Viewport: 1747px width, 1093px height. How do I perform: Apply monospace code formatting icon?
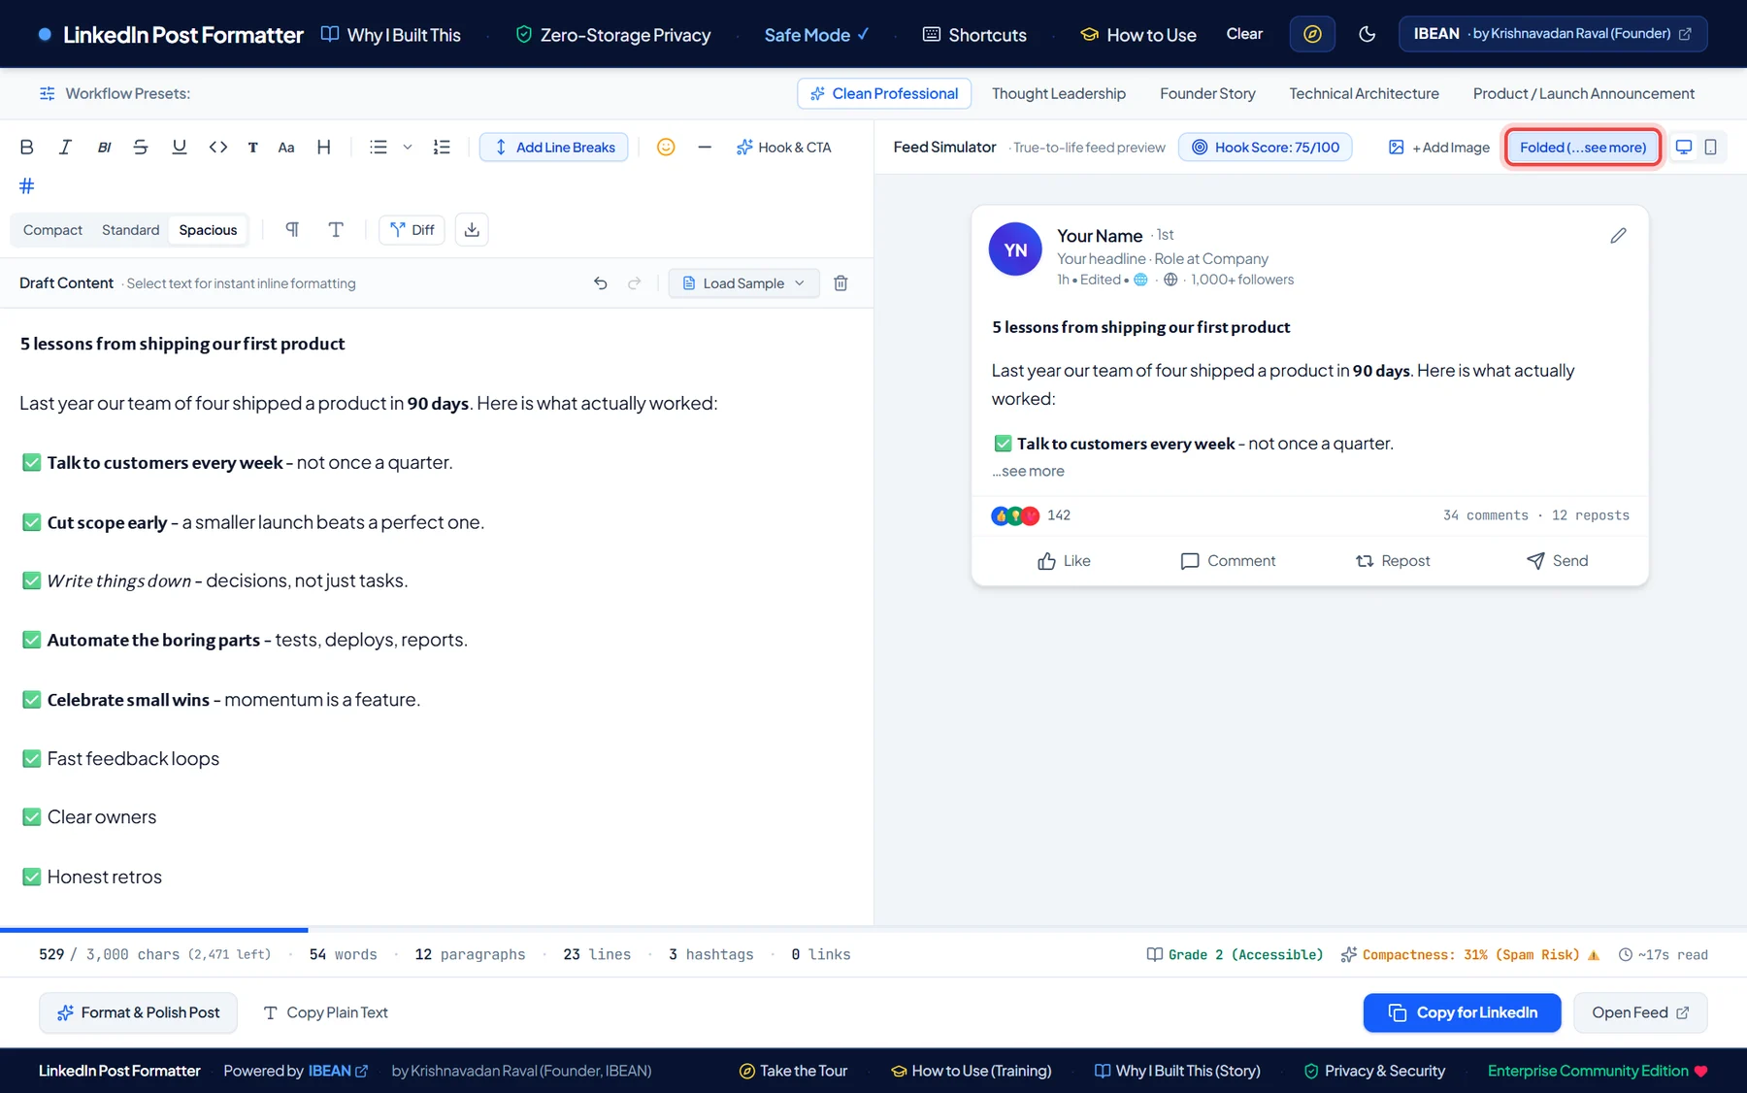pyautogui.click(x=218, y=147)
